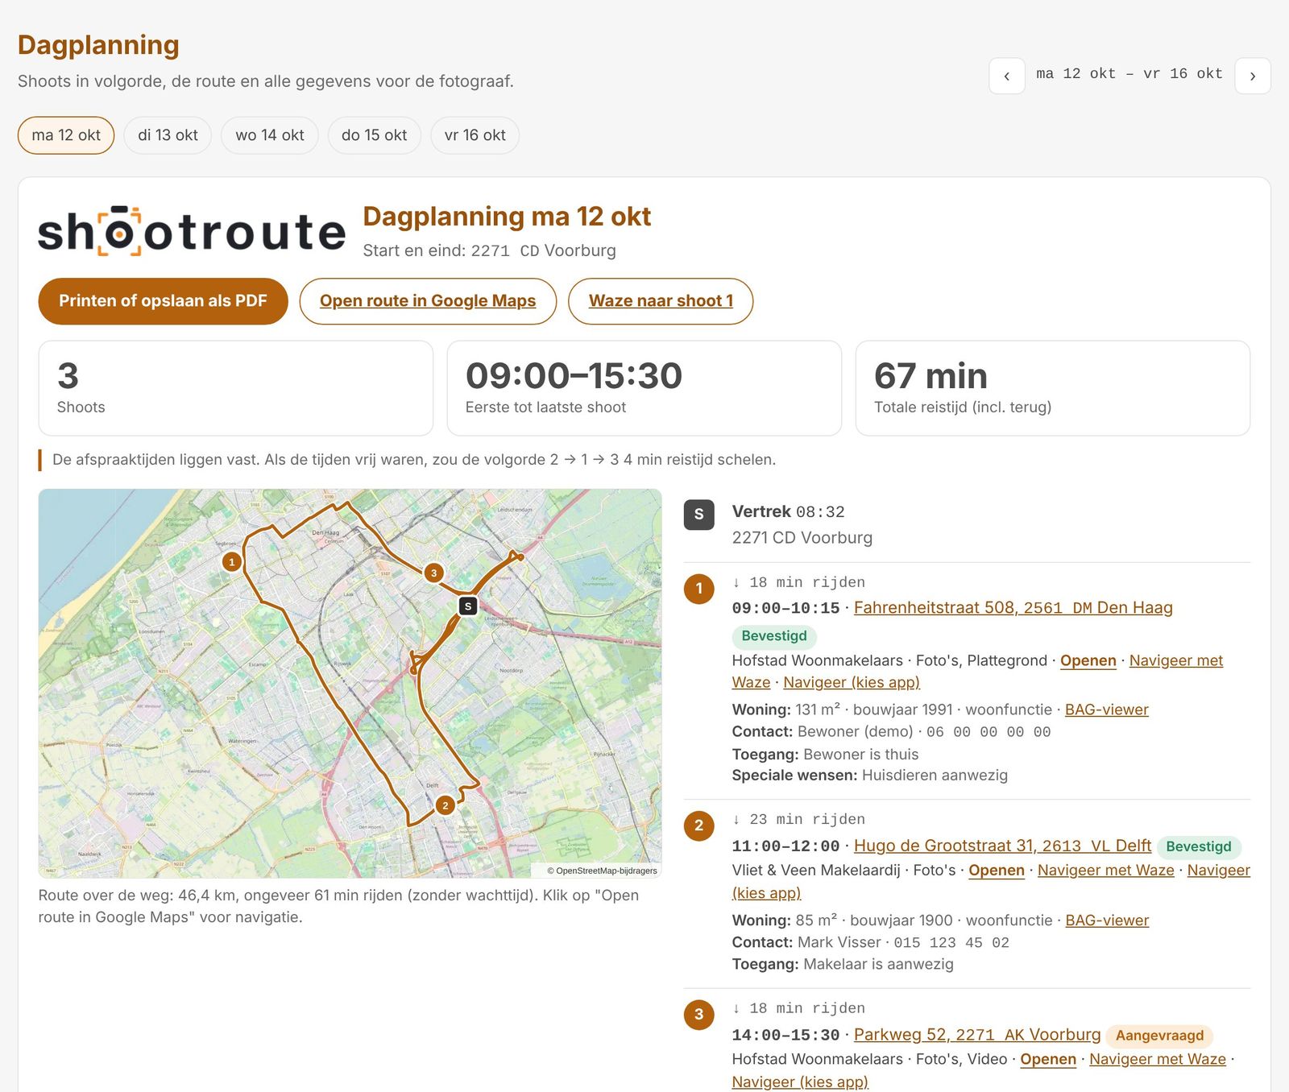Open Fahrenheitstraat 508 address link
Screen dimensions: 1289x1092
tap(1013, 608)
